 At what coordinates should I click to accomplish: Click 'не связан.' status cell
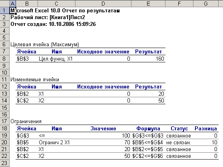[x=179, y=143]
